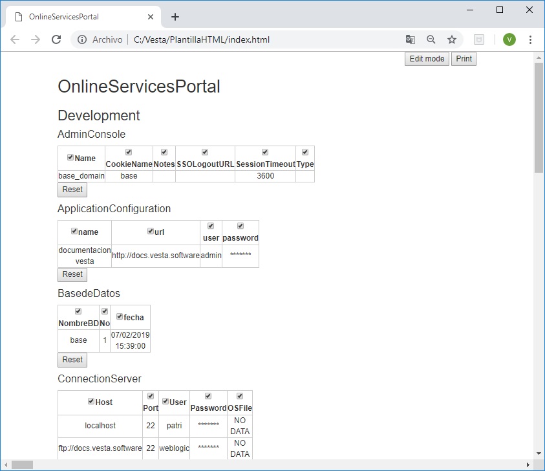Click the vertical scrollbar down arrow
The width and height of the screenshot is (545, 471).
pyautogui.click(x=539, y=454)
